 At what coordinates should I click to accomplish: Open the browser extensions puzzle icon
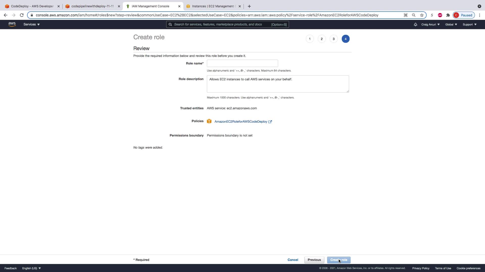[448, 15]
